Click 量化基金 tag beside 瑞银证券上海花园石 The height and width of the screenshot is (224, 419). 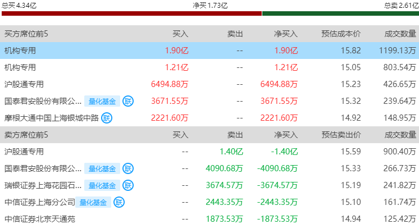click(102, 185)
